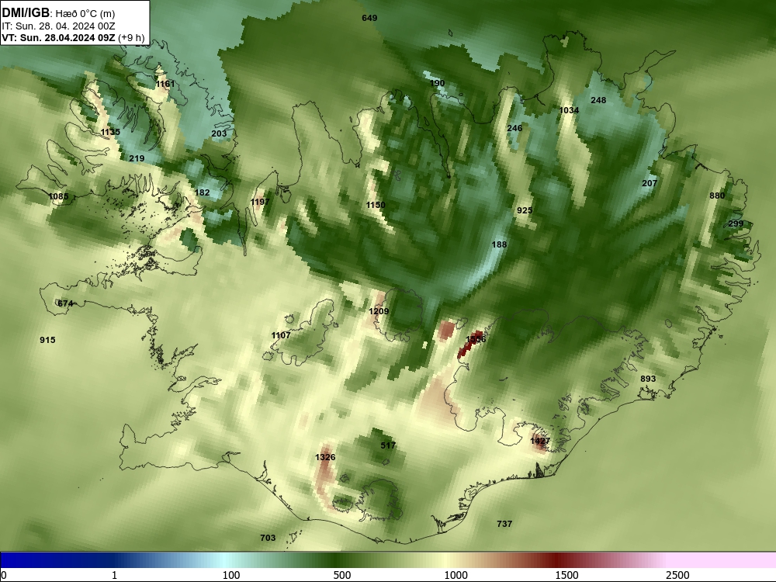Viewport: 776px width, 582px height.
Task: Click the map value 248
Action: pos(598,100)
